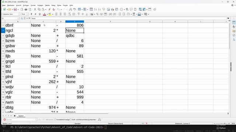Toggle Italic (K) formatting
This screenshot has height=132, width=236.
[35, 14]
